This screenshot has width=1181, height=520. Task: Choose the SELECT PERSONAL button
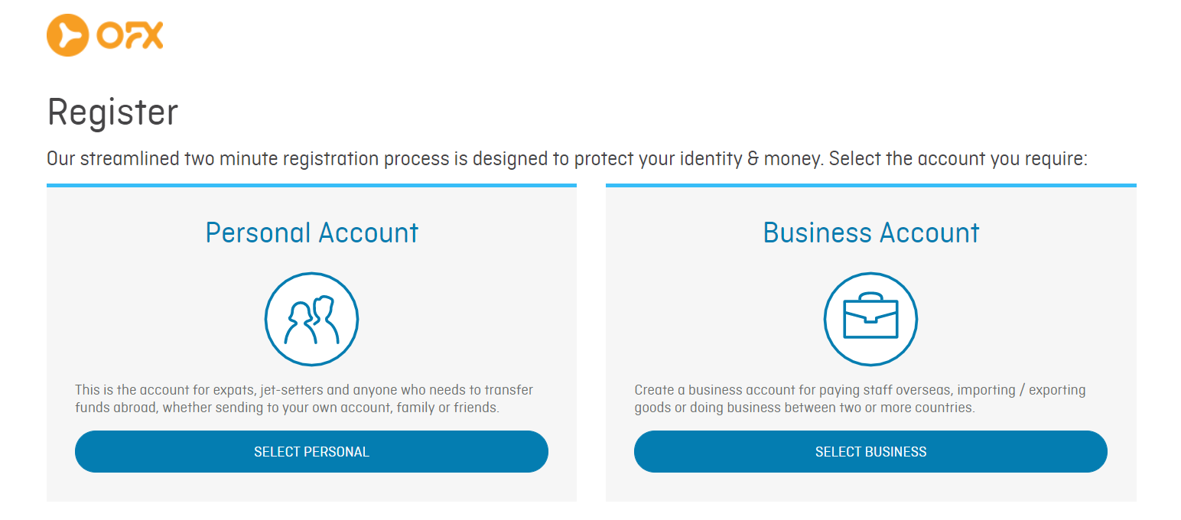(x=311, y=452)
